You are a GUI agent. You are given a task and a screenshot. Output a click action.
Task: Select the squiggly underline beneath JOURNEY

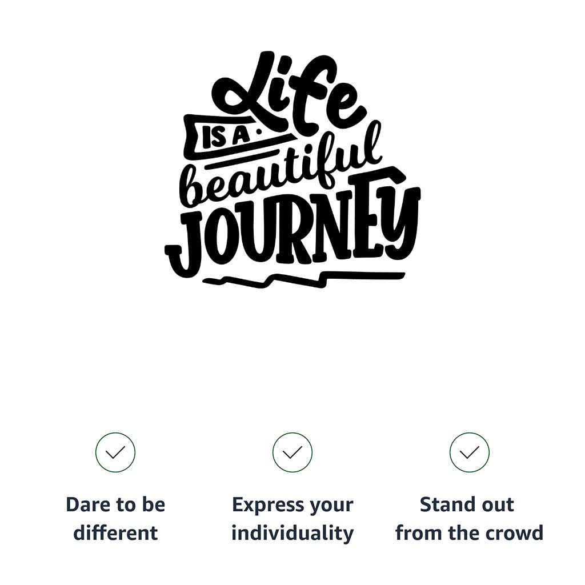[303, 279]
